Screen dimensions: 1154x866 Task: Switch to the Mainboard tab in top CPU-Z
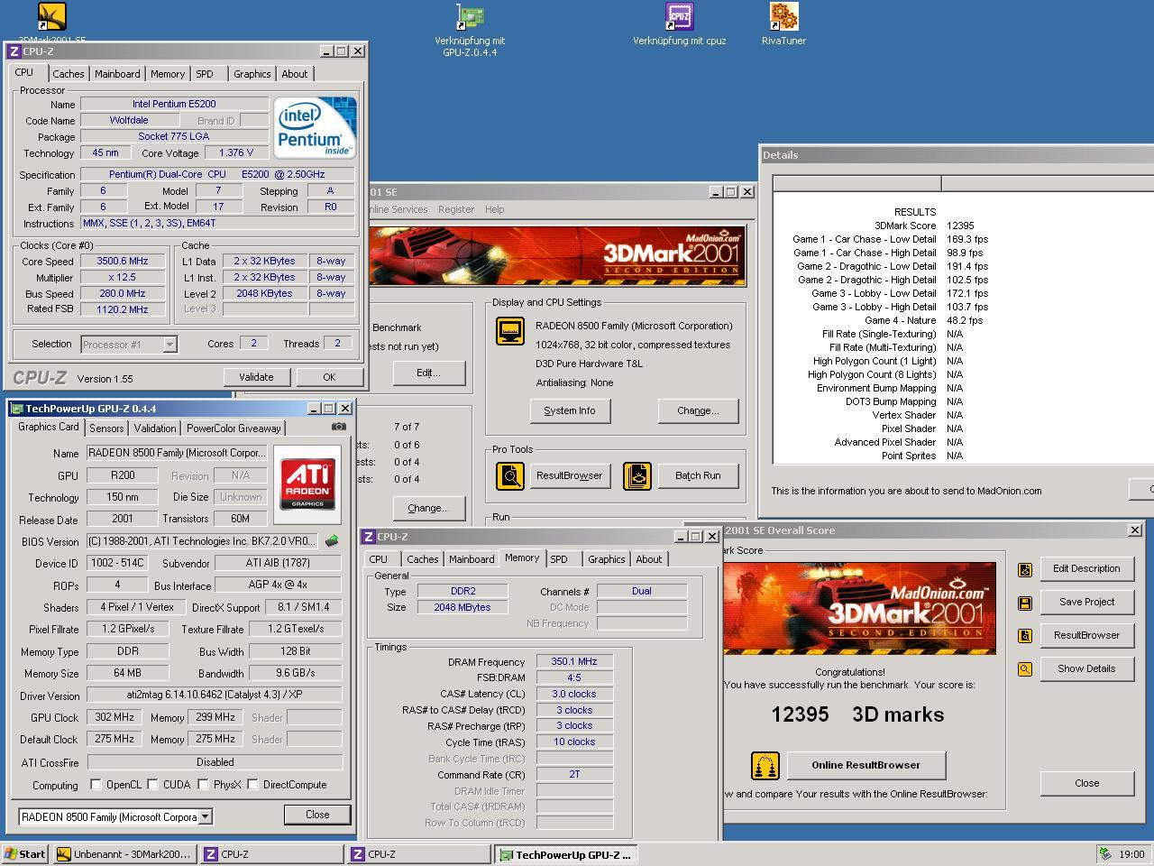point(117,74)
